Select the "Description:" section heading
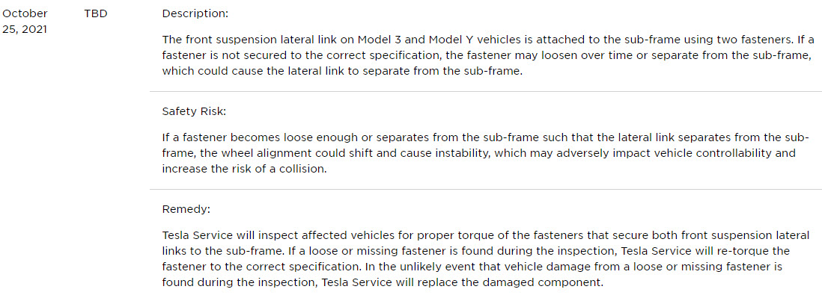The width and height of the screenshot is (822, 304). [195, 14]
